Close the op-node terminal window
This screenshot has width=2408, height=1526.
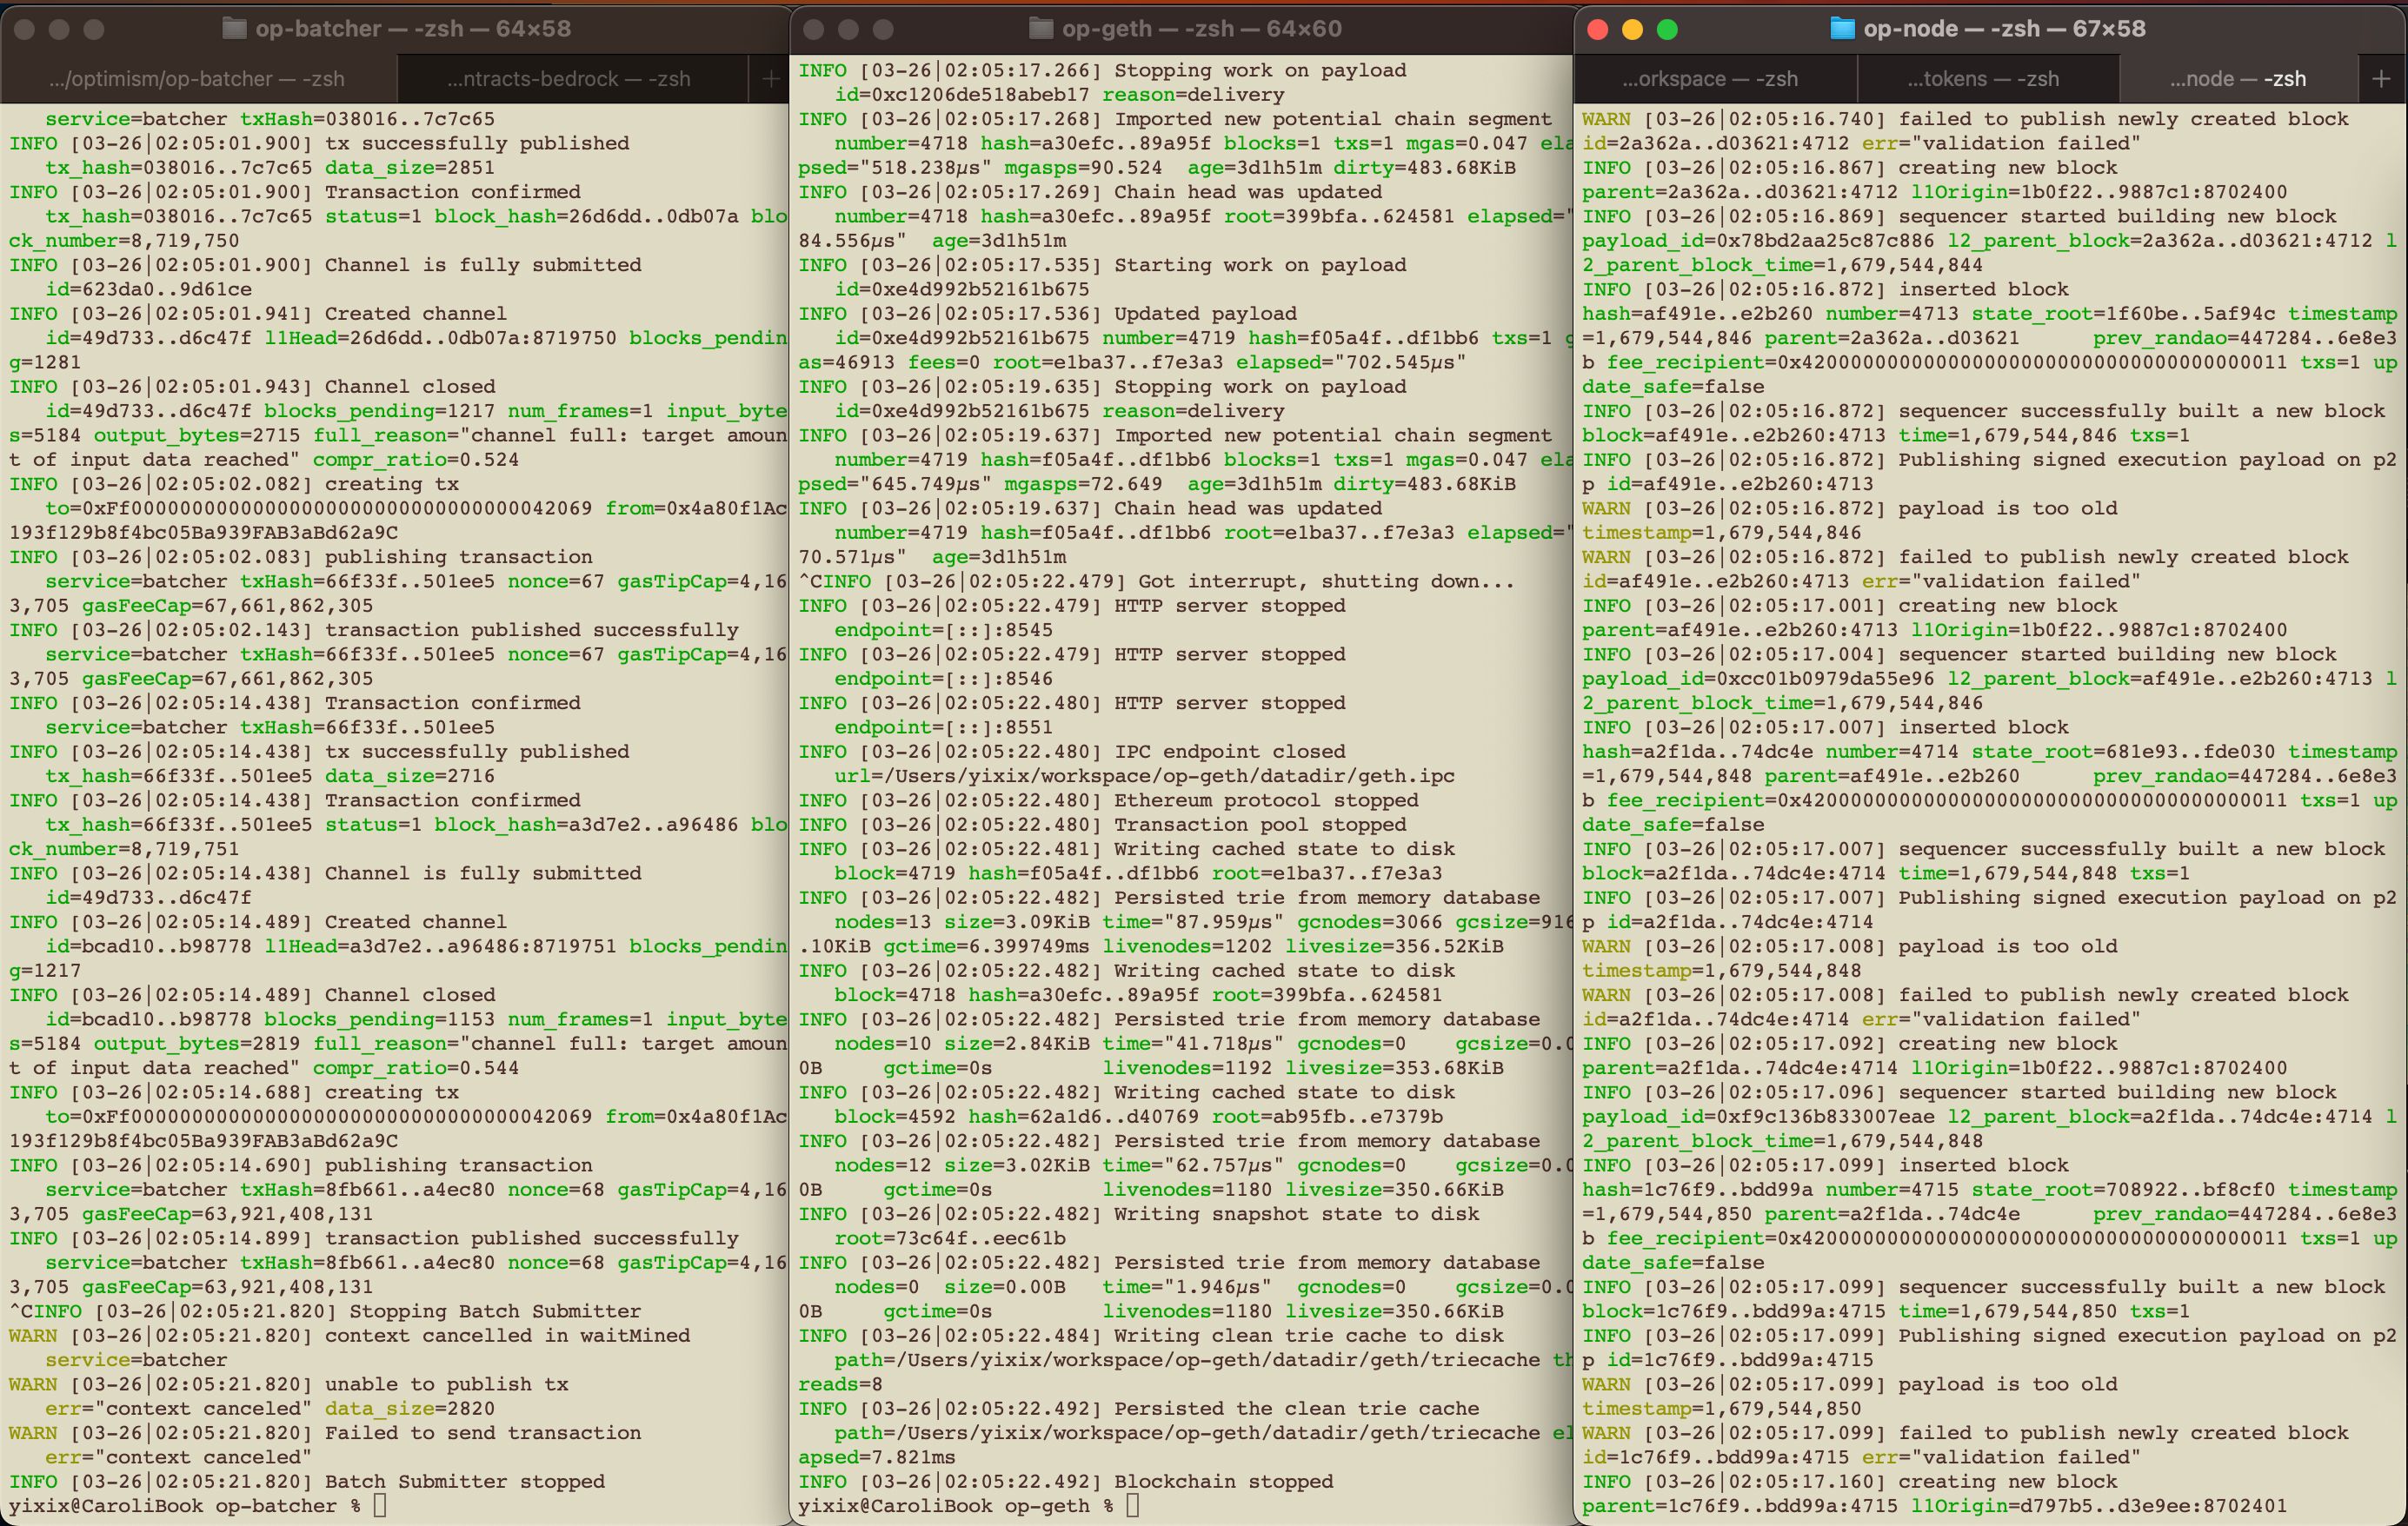click(x=1597, y=29)
